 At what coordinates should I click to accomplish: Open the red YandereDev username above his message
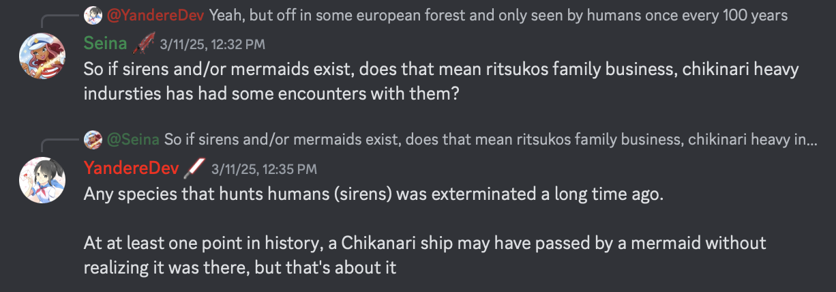(131, 168)
